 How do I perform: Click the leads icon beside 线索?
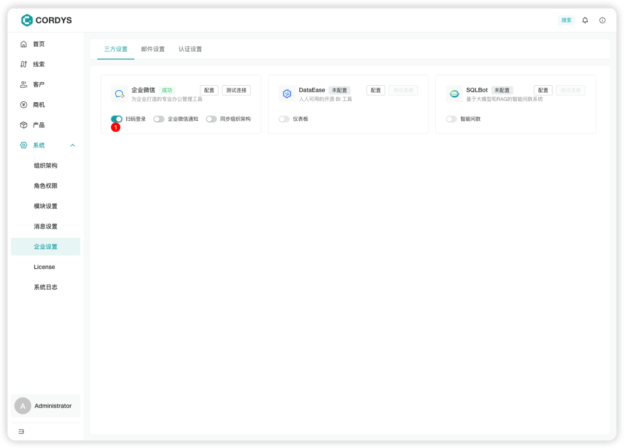23,64
